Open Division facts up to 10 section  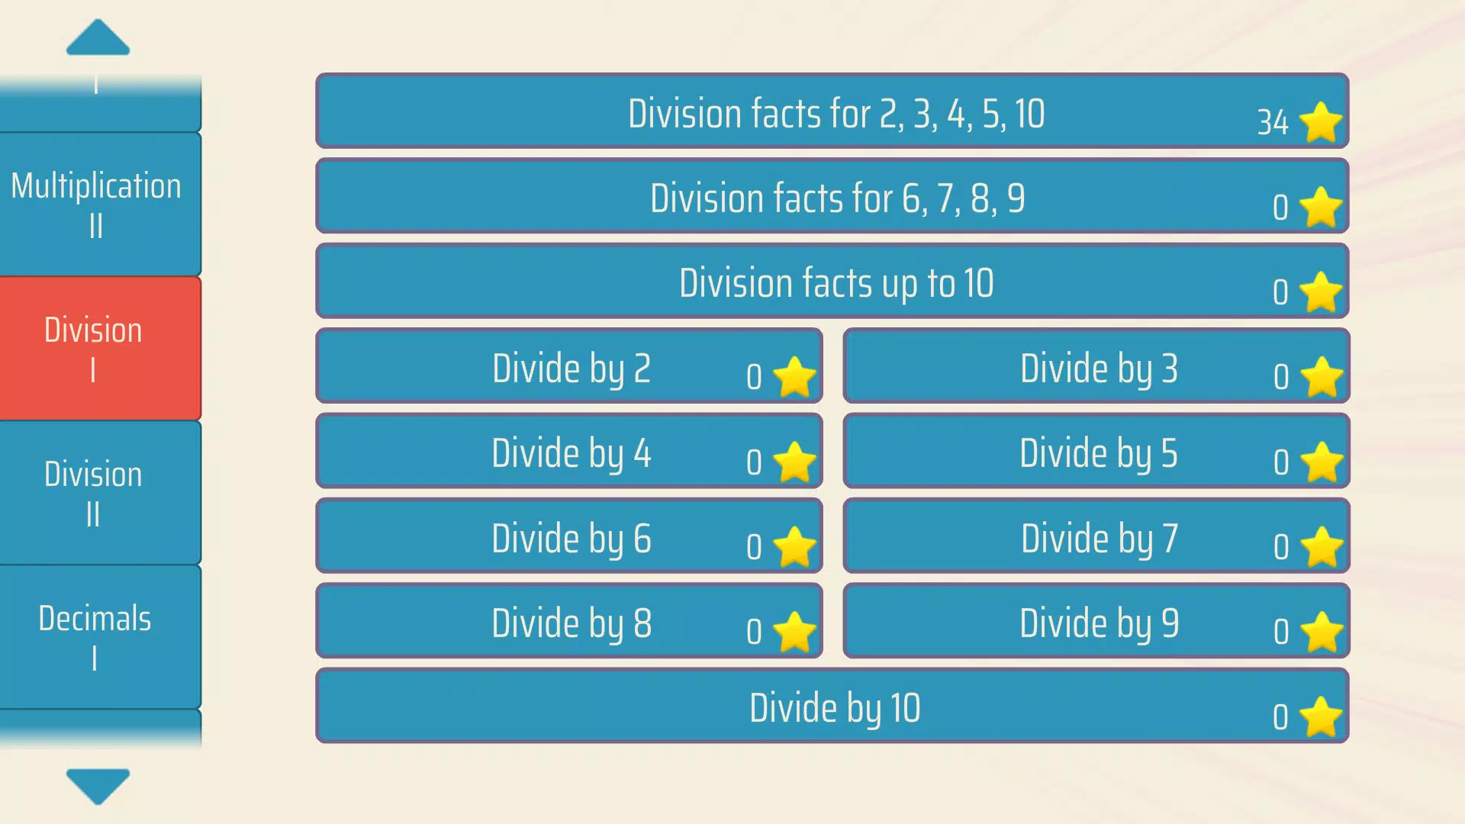(x=832, y=283)
